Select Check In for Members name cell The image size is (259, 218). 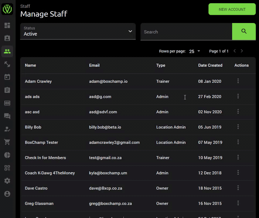46,158
